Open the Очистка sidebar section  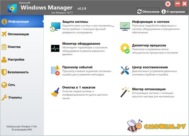(x=14, y=47)
